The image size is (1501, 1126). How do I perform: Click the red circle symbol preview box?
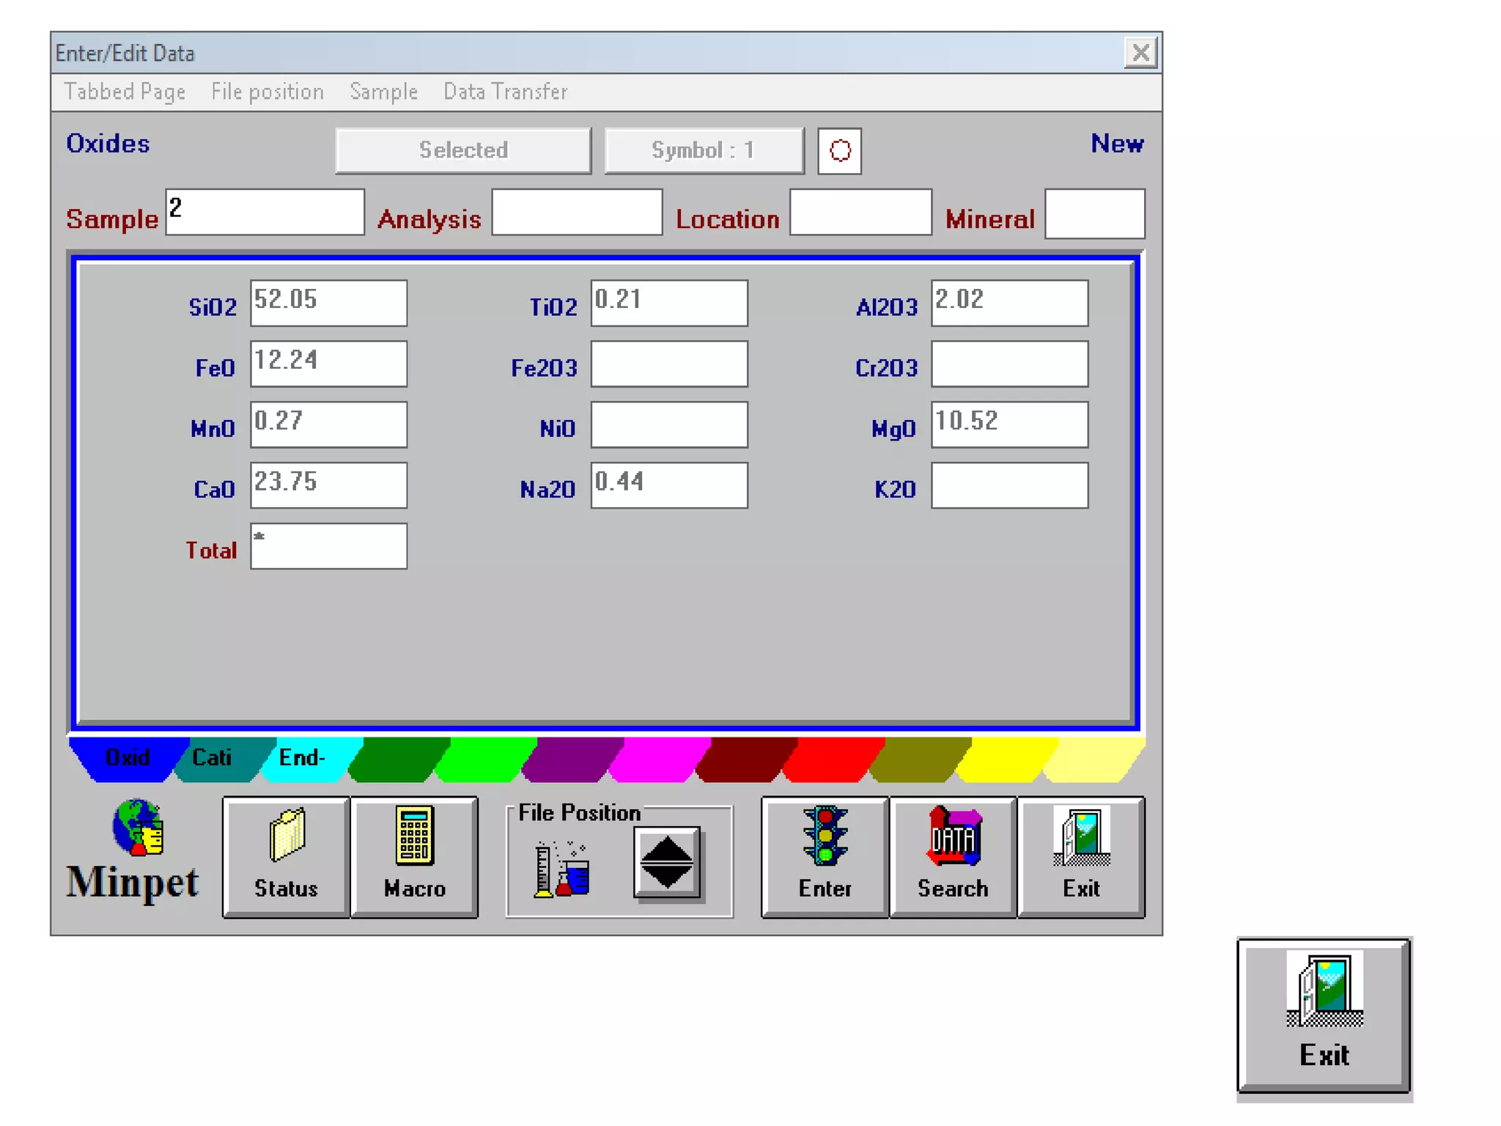pos(839,151)
